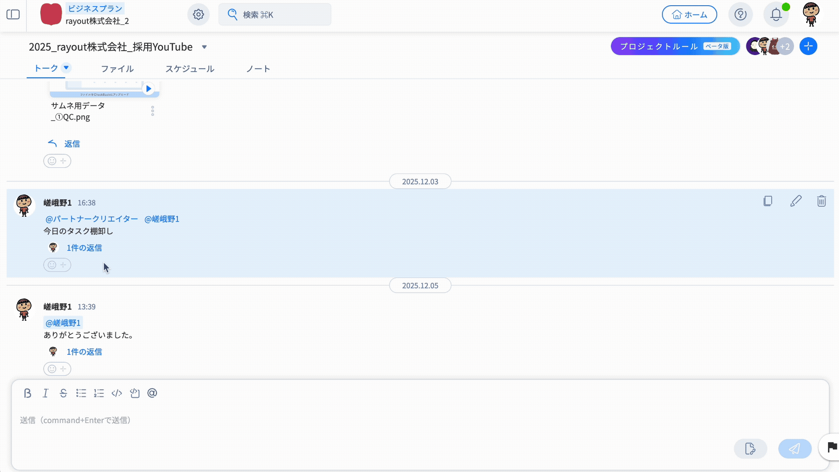Delete the message with trash icon
This screenshot has width=839, height=472.
click(822, 201)
